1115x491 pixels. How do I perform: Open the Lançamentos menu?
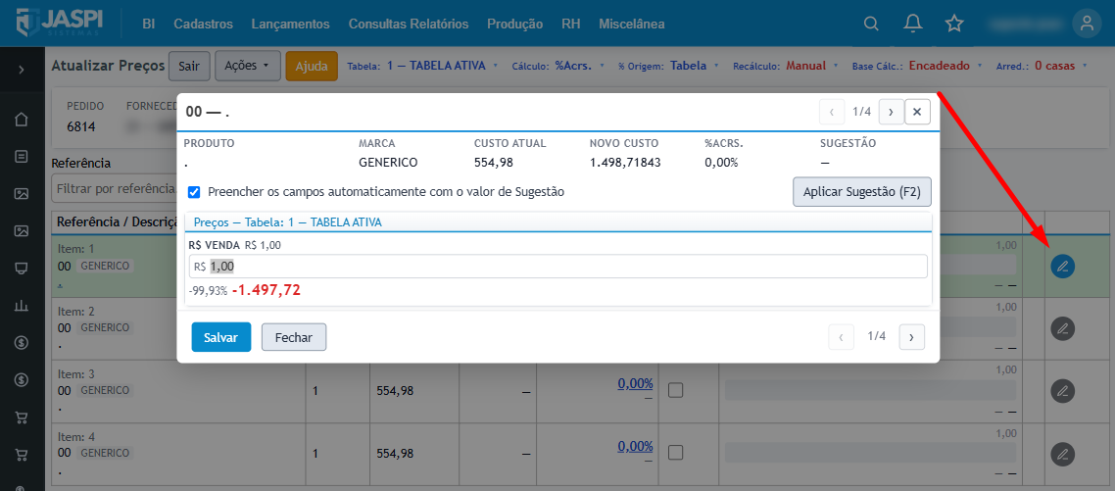coord(291,24)
